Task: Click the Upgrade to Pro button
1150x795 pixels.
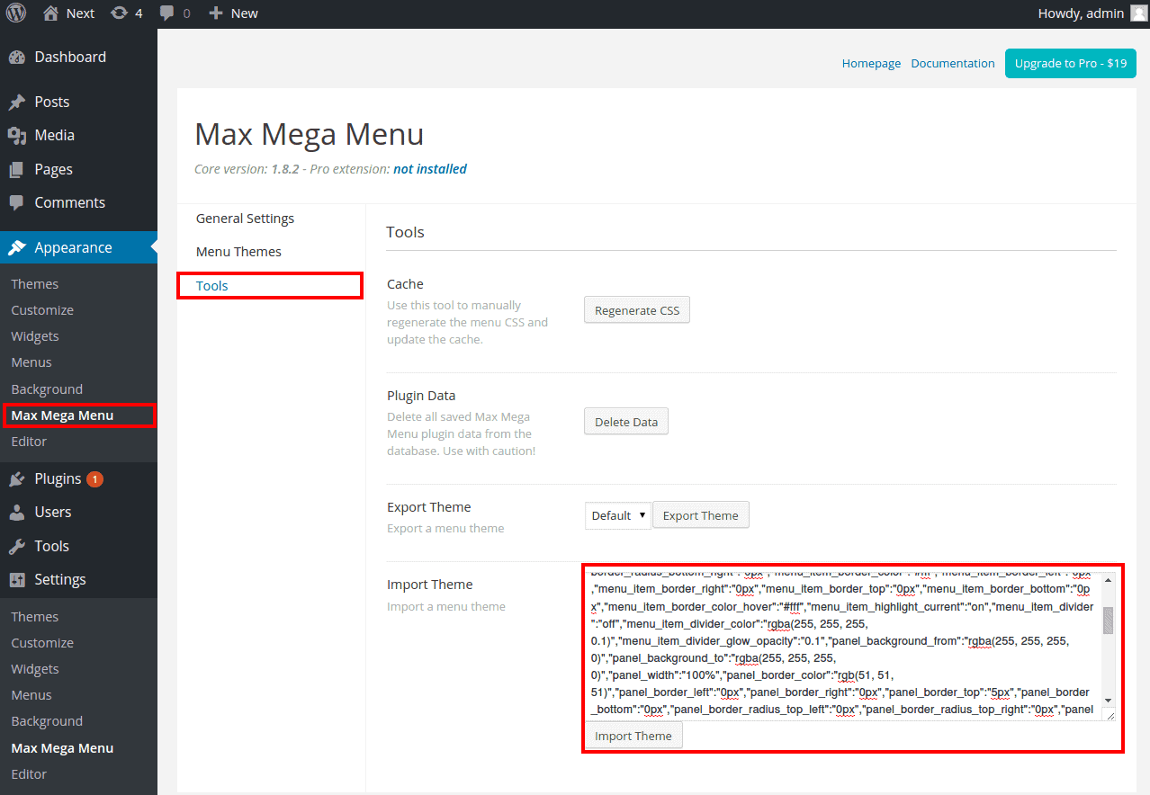Action: point(1070,64)
